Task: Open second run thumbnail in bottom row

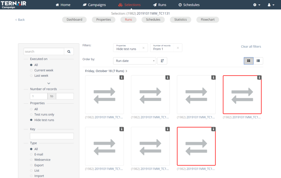Action: [150, 146]
